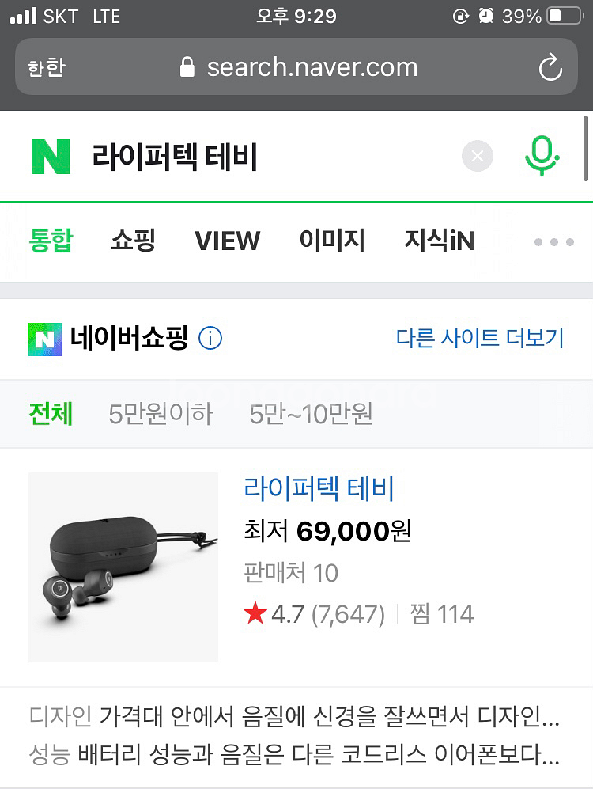
Task: Switch to the 쇼핑 tab
Action: pyautogui.click(x=133, y=240)
